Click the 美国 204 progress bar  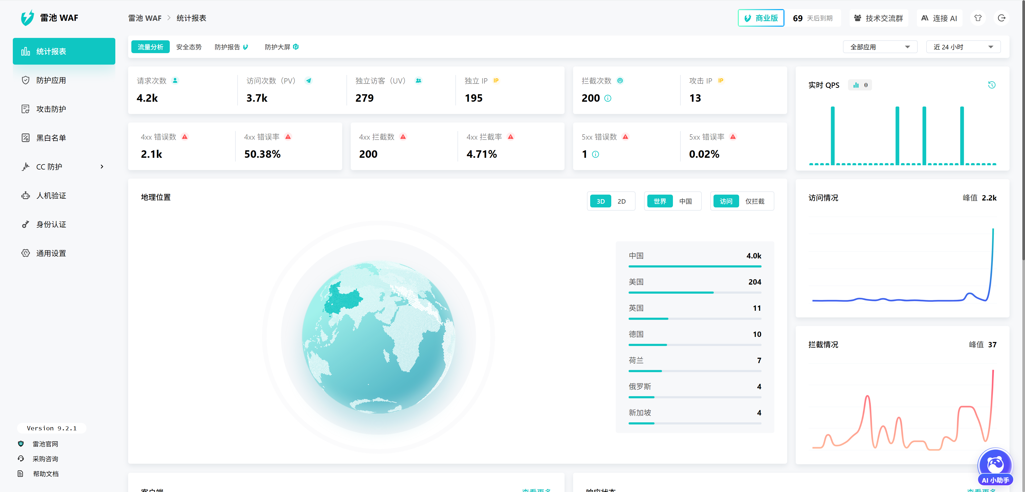pyautogui.click(x=695, y=293)
